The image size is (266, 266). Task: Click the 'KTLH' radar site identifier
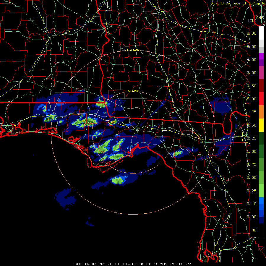146,264
